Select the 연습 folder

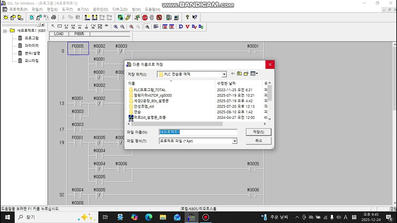pos(135,112)
